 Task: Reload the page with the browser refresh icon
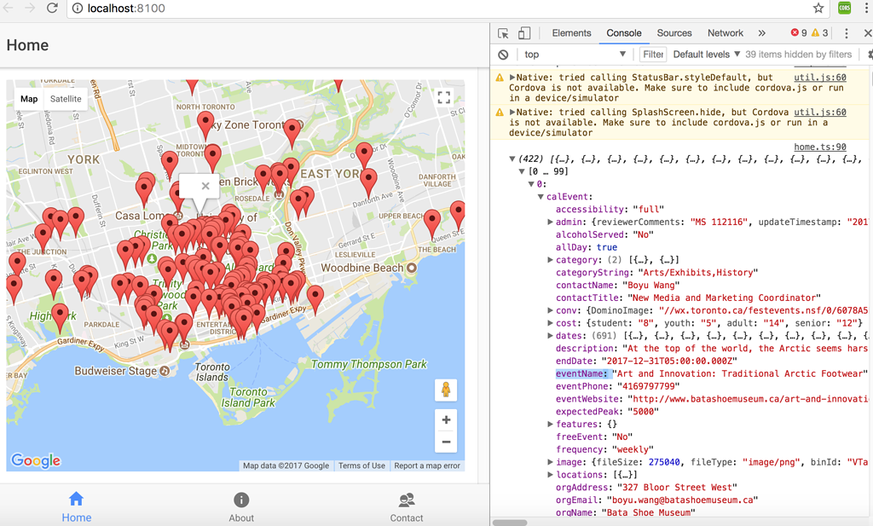(x=52, y=8)
